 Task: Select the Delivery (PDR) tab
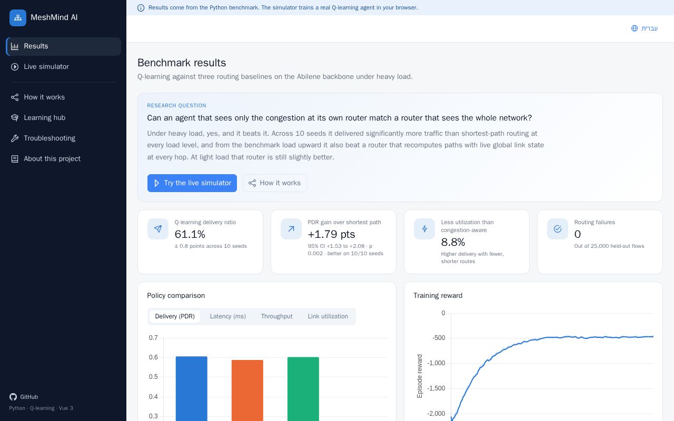click(175, 316)
